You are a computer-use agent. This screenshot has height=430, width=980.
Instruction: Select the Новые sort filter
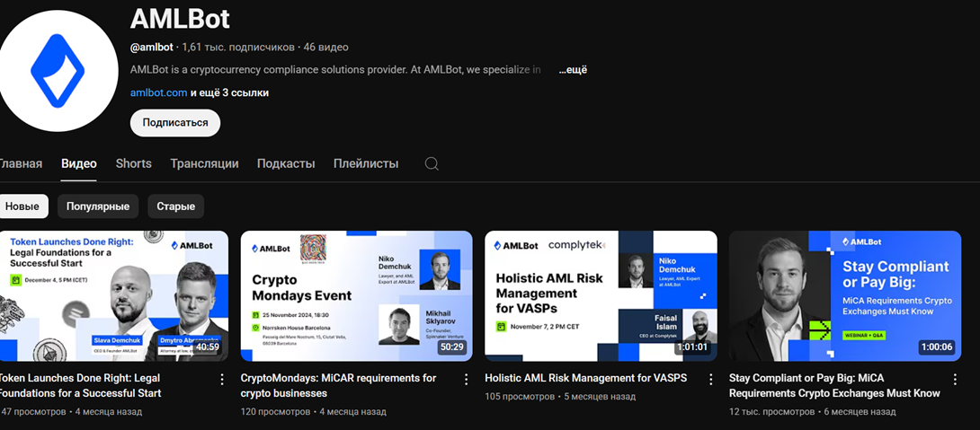23,206
